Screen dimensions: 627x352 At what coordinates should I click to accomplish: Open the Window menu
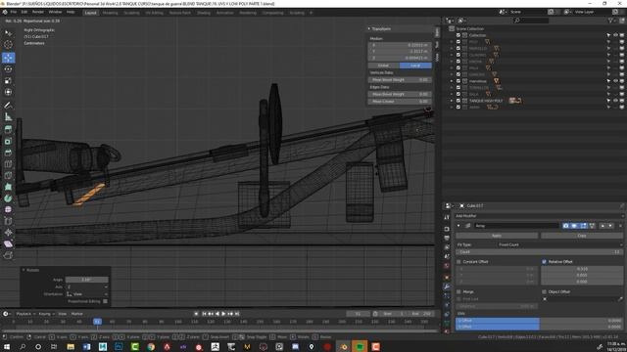click(55, 13)
